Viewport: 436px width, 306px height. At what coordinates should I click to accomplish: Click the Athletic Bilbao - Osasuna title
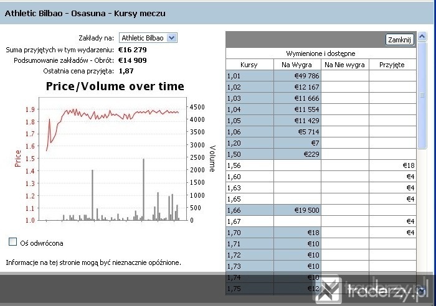(85, 13)
